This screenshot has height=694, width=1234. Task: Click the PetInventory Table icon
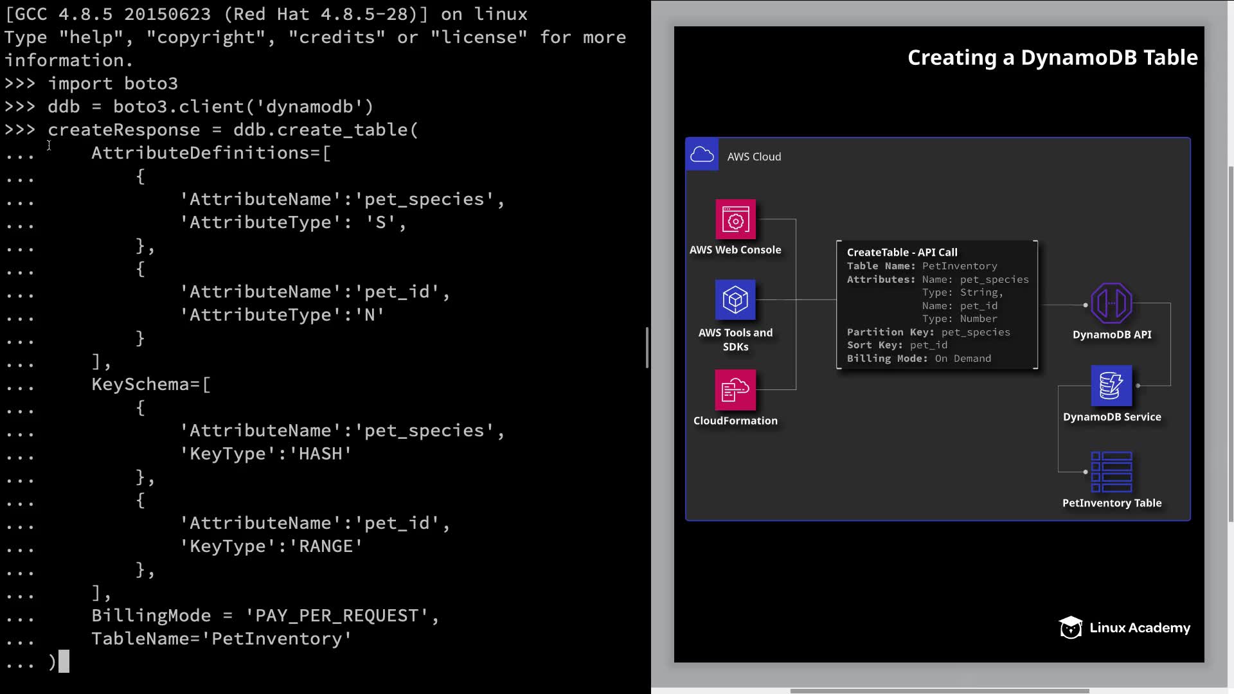1111,472
